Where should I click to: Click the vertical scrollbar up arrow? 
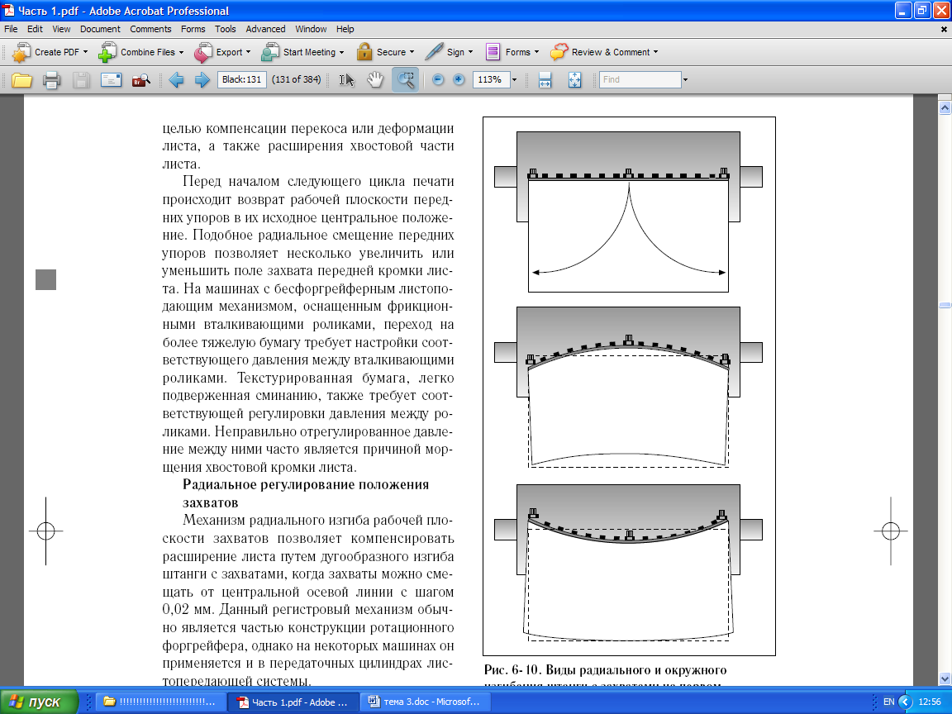pos(945,108)
